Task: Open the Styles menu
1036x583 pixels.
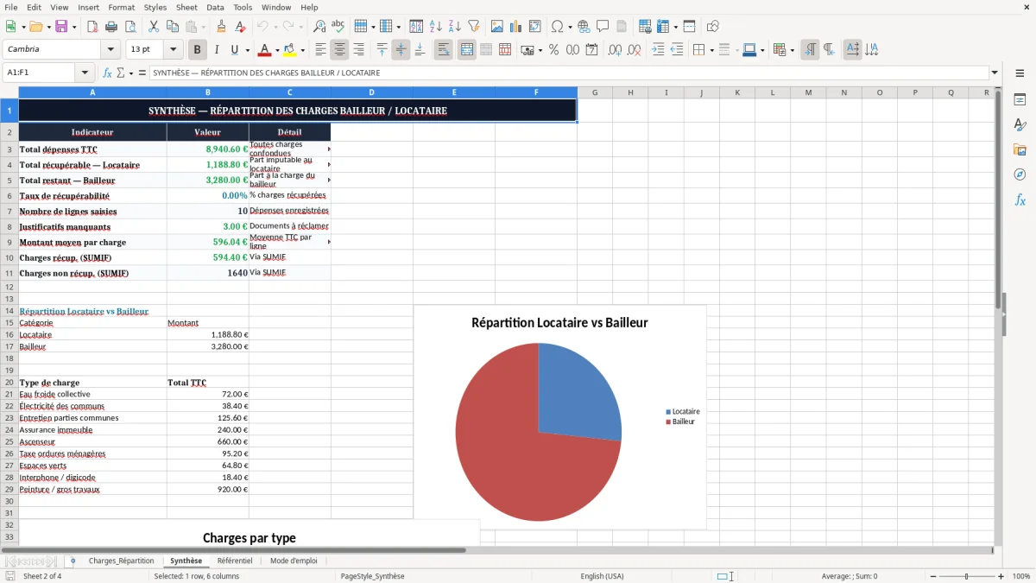Action: (x=155, y=7)
